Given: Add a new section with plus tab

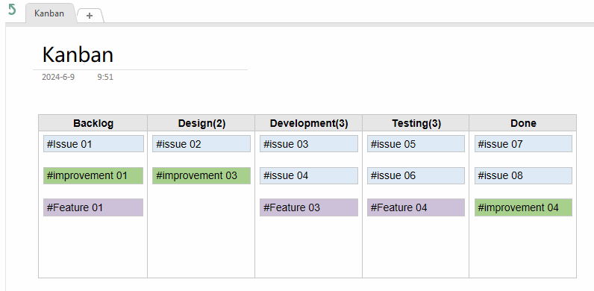Looking at the screenshot, I should [x=90, y=16].
